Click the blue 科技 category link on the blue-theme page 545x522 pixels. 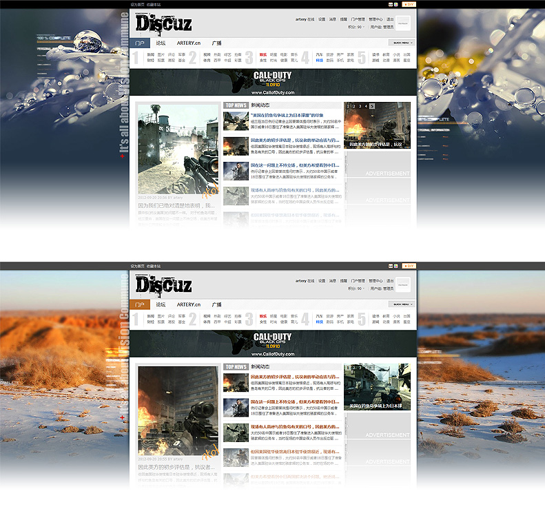(x=320, y=61)
